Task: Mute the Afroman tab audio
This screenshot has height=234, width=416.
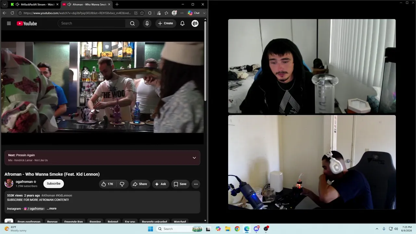Action: click(x=69, y=4)
